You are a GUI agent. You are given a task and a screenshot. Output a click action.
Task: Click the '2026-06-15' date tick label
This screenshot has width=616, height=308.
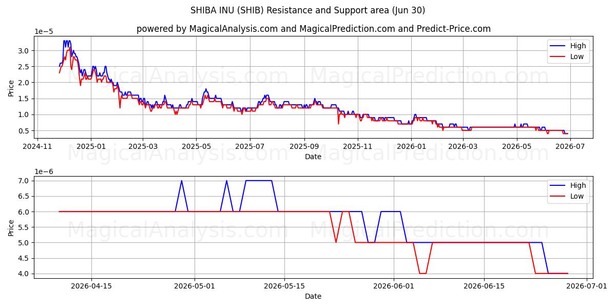pos(484,286)
